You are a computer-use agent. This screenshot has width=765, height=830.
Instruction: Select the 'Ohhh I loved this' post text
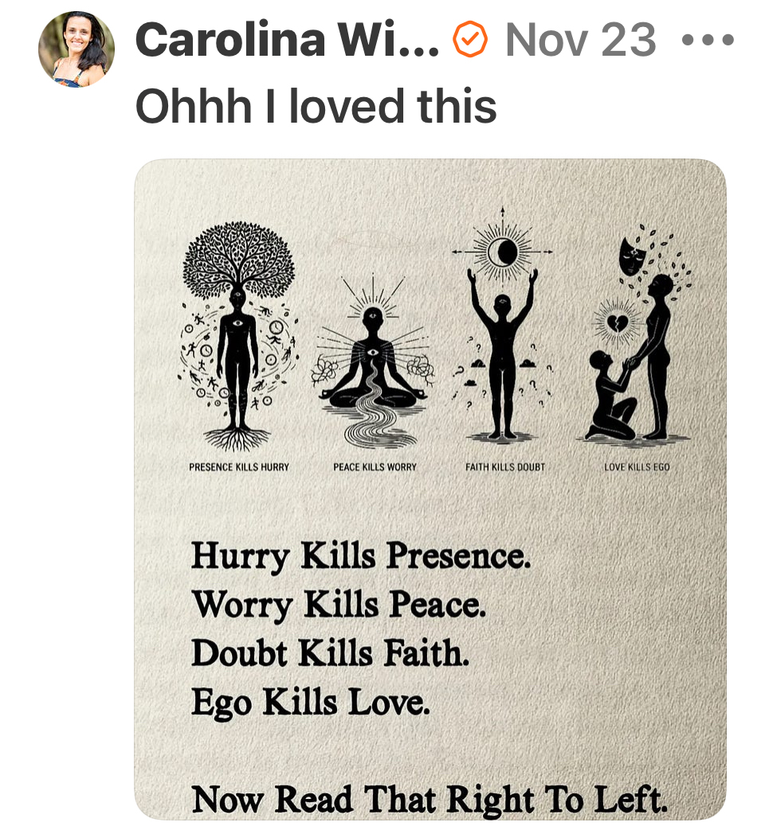point(316,105)
